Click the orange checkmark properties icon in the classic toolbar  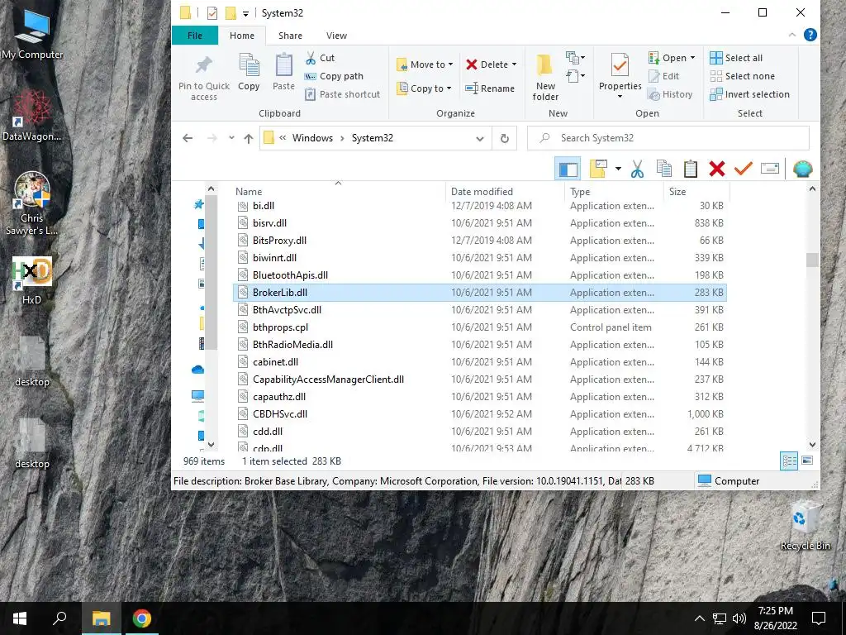[744, 169]
